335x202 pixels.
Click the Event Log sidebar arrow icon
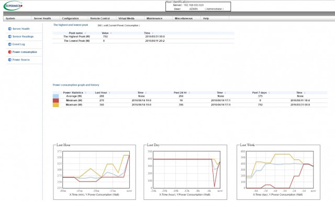tap(9, 44)
